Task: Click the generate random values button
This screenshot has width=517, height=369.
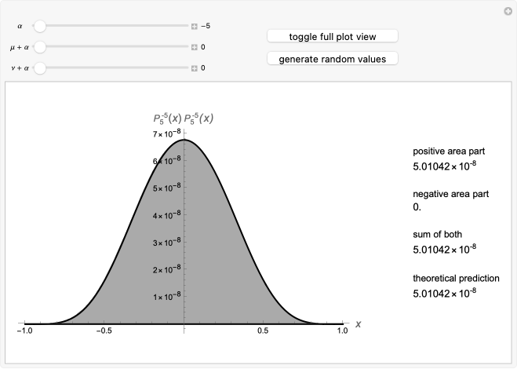Action: point(333,59)
